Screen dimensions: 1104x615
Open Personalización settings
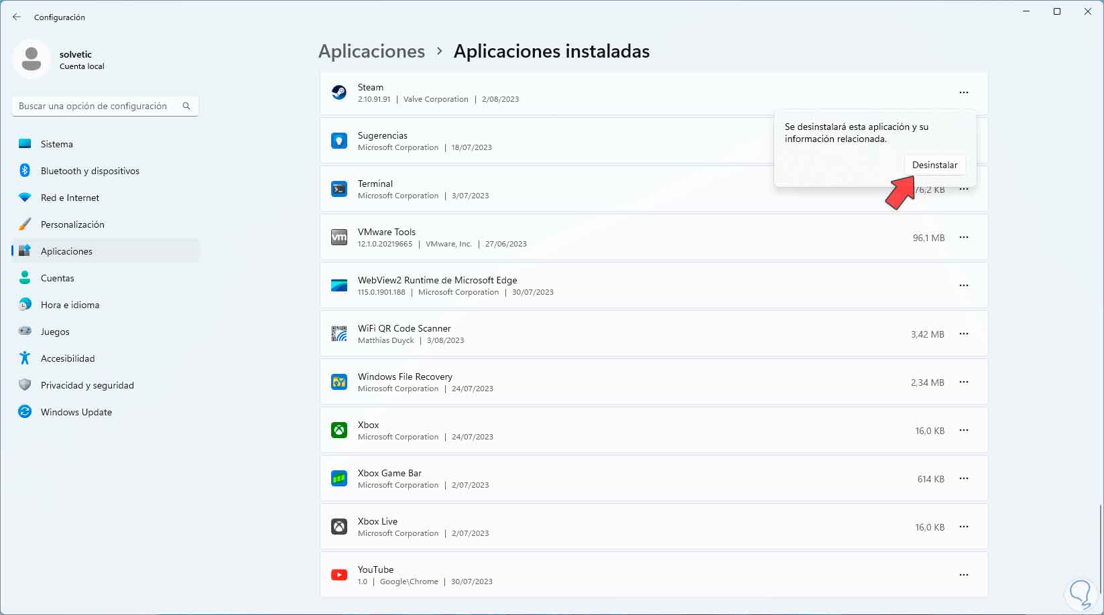click(x=106, y=224)
